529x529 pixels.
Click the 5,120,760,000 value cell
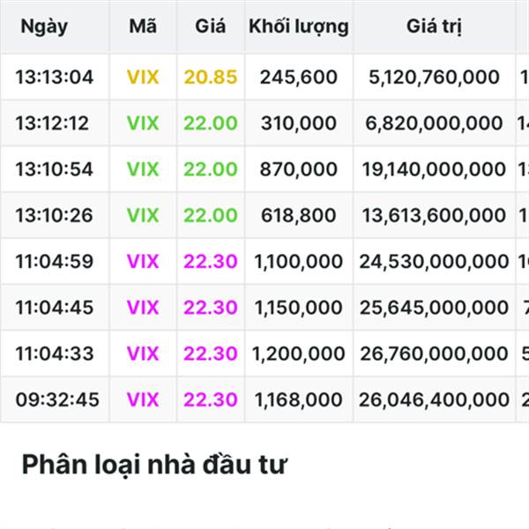(434, 77)
